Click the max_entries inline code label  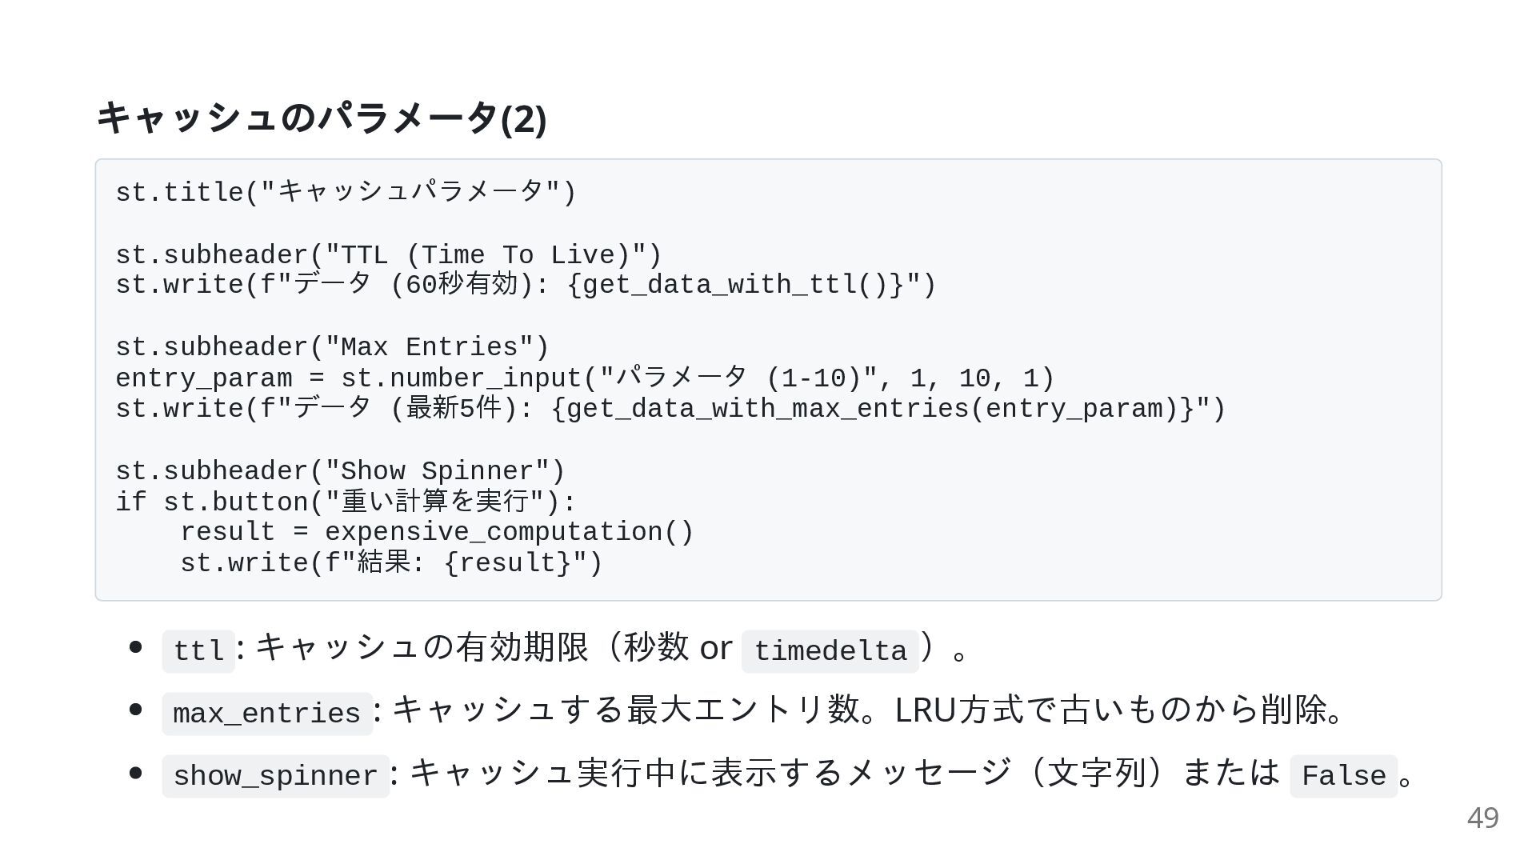pos(267,714)
